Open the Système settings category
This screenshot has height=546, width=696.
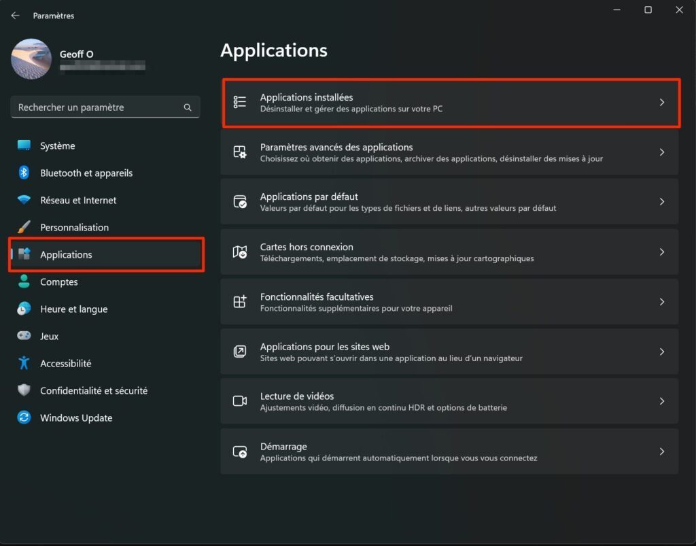tap(105, 146)
